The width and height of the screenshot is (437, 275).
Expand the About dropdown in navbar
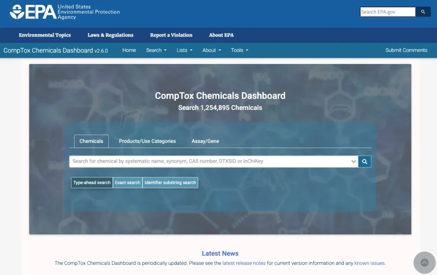tap(212, 50)
